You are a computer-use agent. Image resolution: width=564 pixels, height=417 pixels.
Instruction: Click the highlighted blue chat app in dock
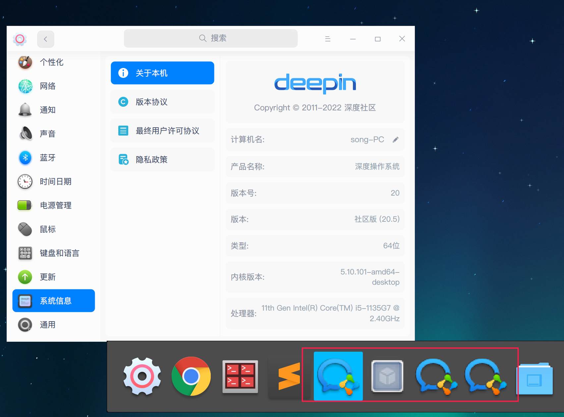(x=338, y=376)
